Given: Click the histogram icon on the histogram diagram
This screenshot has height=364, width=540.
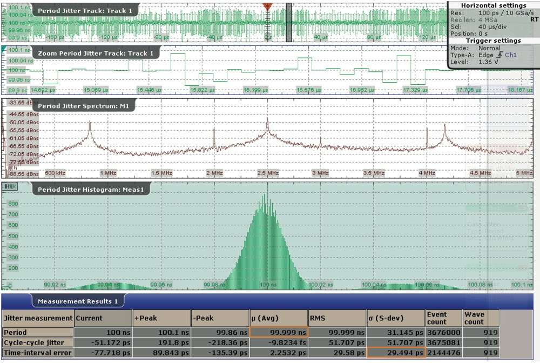Looking at the screenshot, I should click(x=10, y=186).
